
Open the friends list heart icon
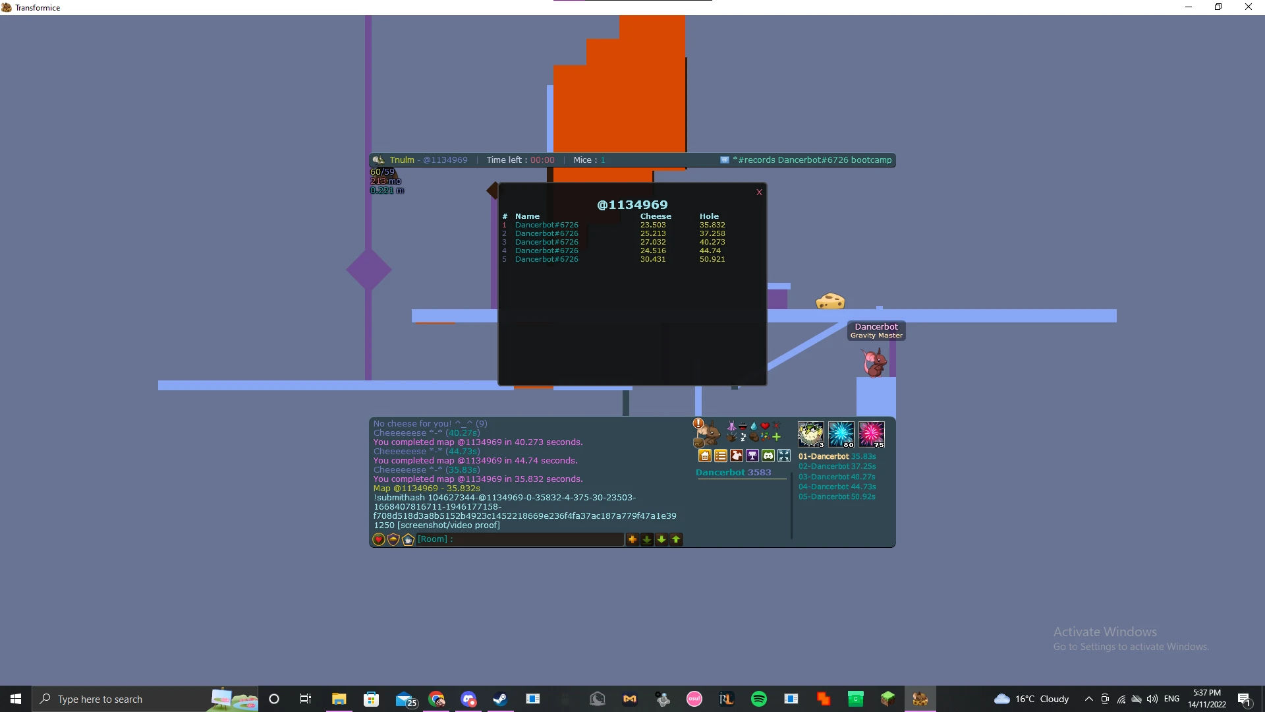(379, 540)
